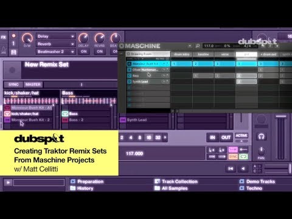Toggle the remix deck MASTER button
Screen dimensions: 292x219
pyautogui.click(x=33, y=85)
